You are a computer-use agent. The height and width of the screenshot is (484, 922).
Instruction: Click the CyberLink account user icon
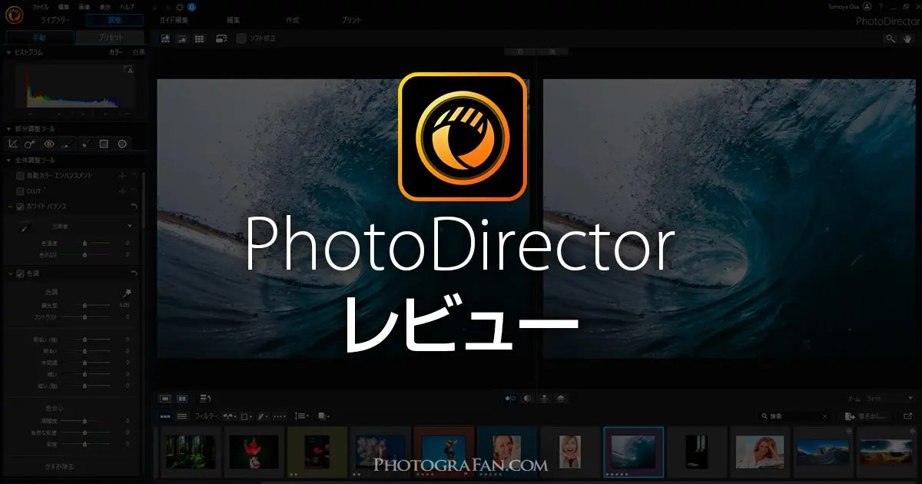tap(867, 6)
